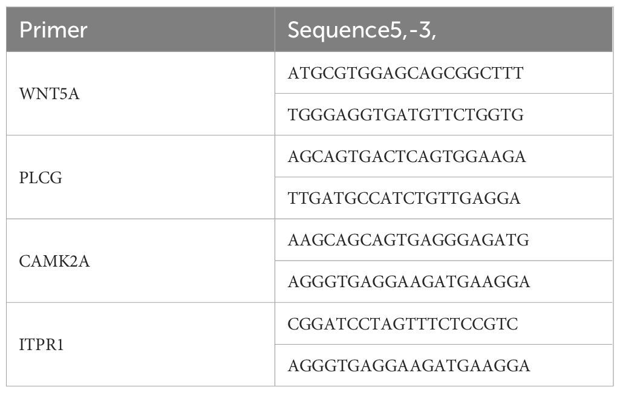620x393 pixels.
Task: Select the ITPR1 primer cell
Action: click(140, 345)
